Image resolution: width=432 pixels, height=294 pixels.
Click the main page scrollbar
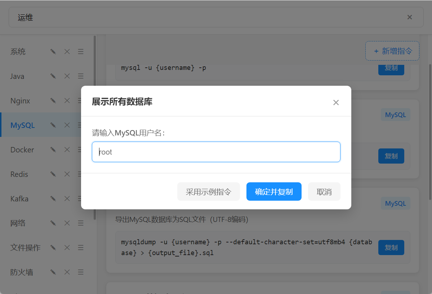(x=430, y=132)
